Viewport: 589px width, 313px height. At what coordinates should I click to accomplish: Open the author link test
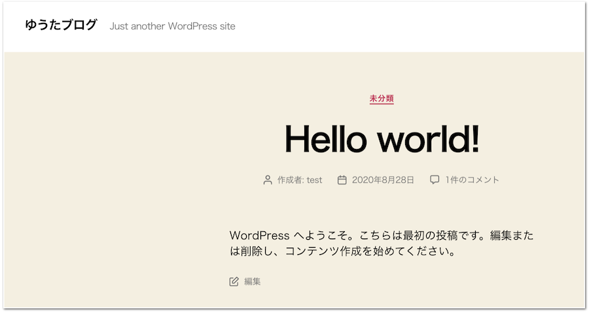[314, 180]
